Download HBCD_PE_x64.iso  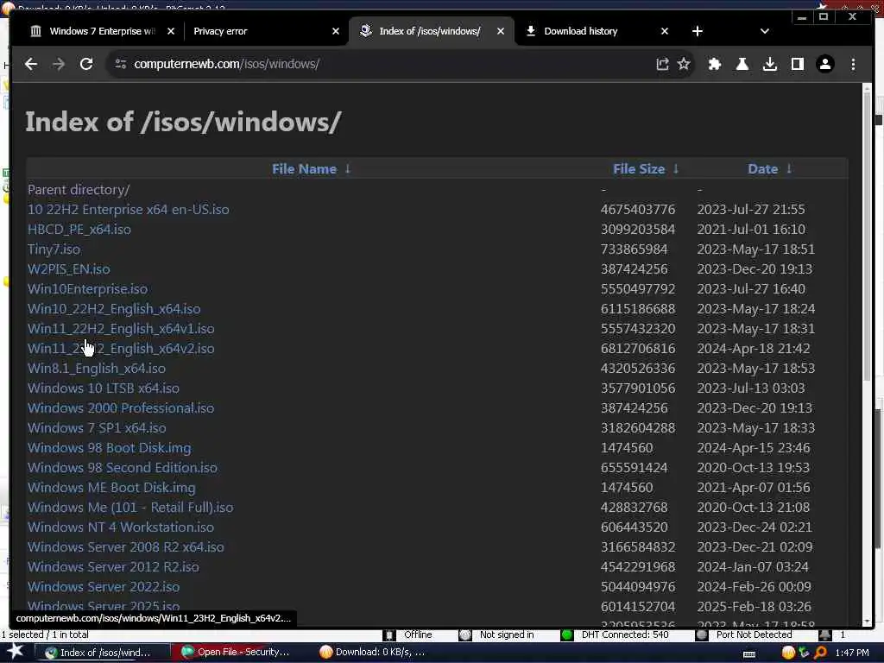(79, 230)
